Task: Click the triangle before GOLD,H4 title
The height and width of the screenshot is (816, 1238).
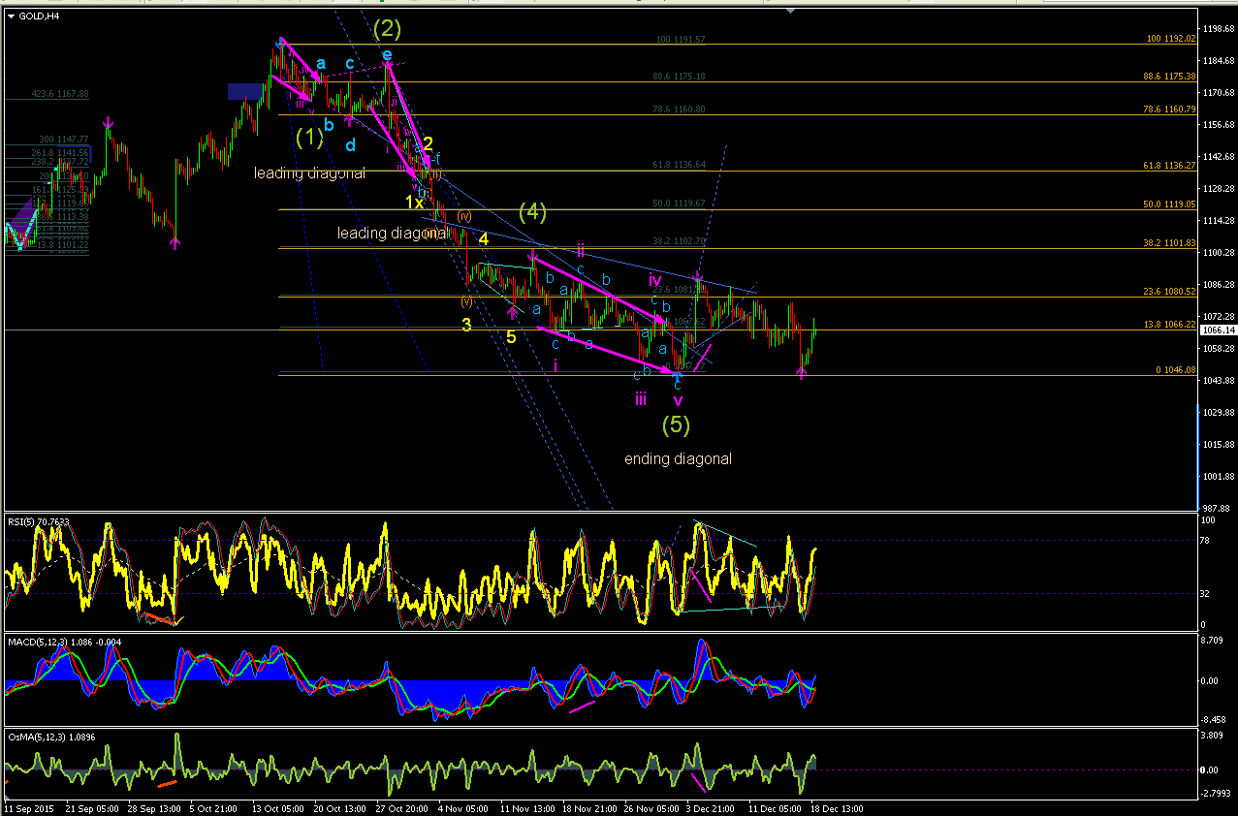Action: (10, 15)
